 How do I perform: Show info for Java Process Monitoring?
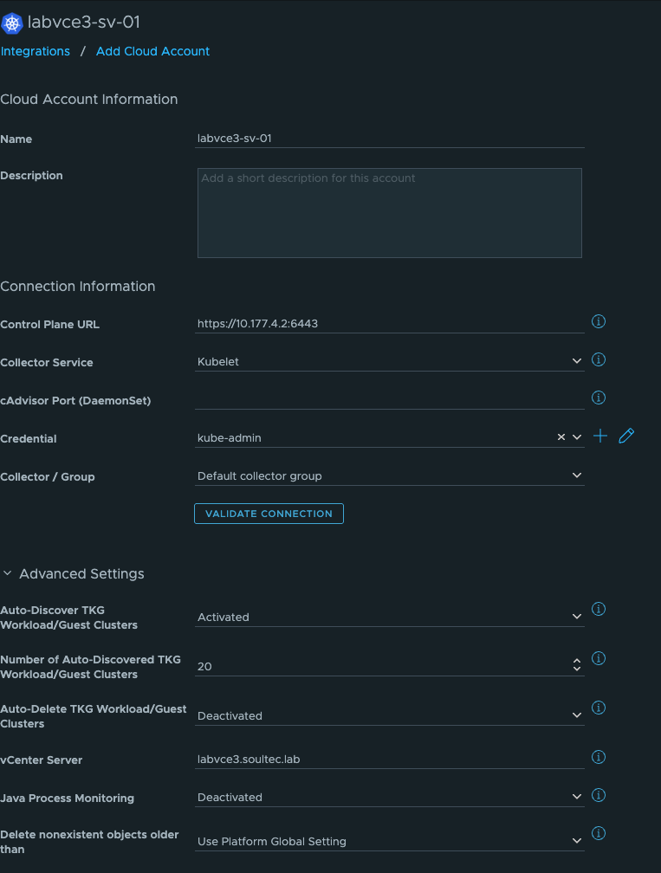599,795
